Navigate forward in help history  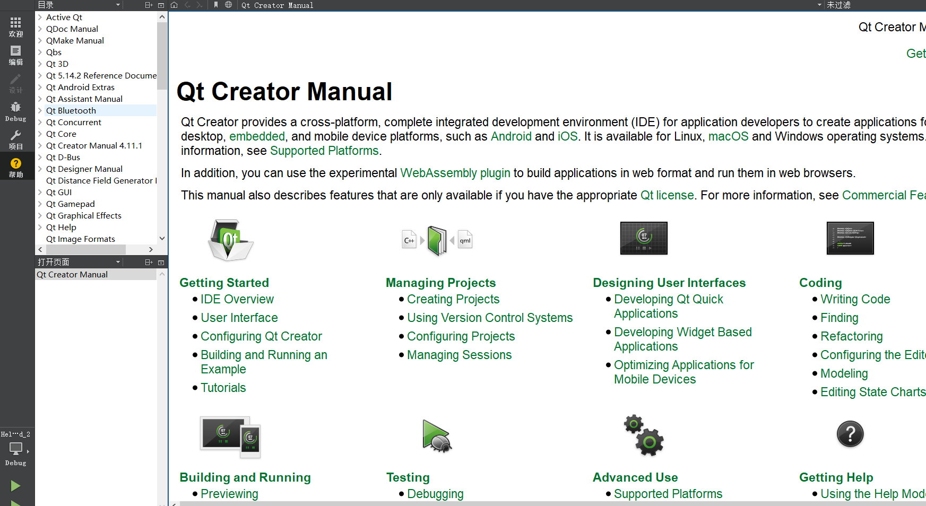[x=200, y=5]
